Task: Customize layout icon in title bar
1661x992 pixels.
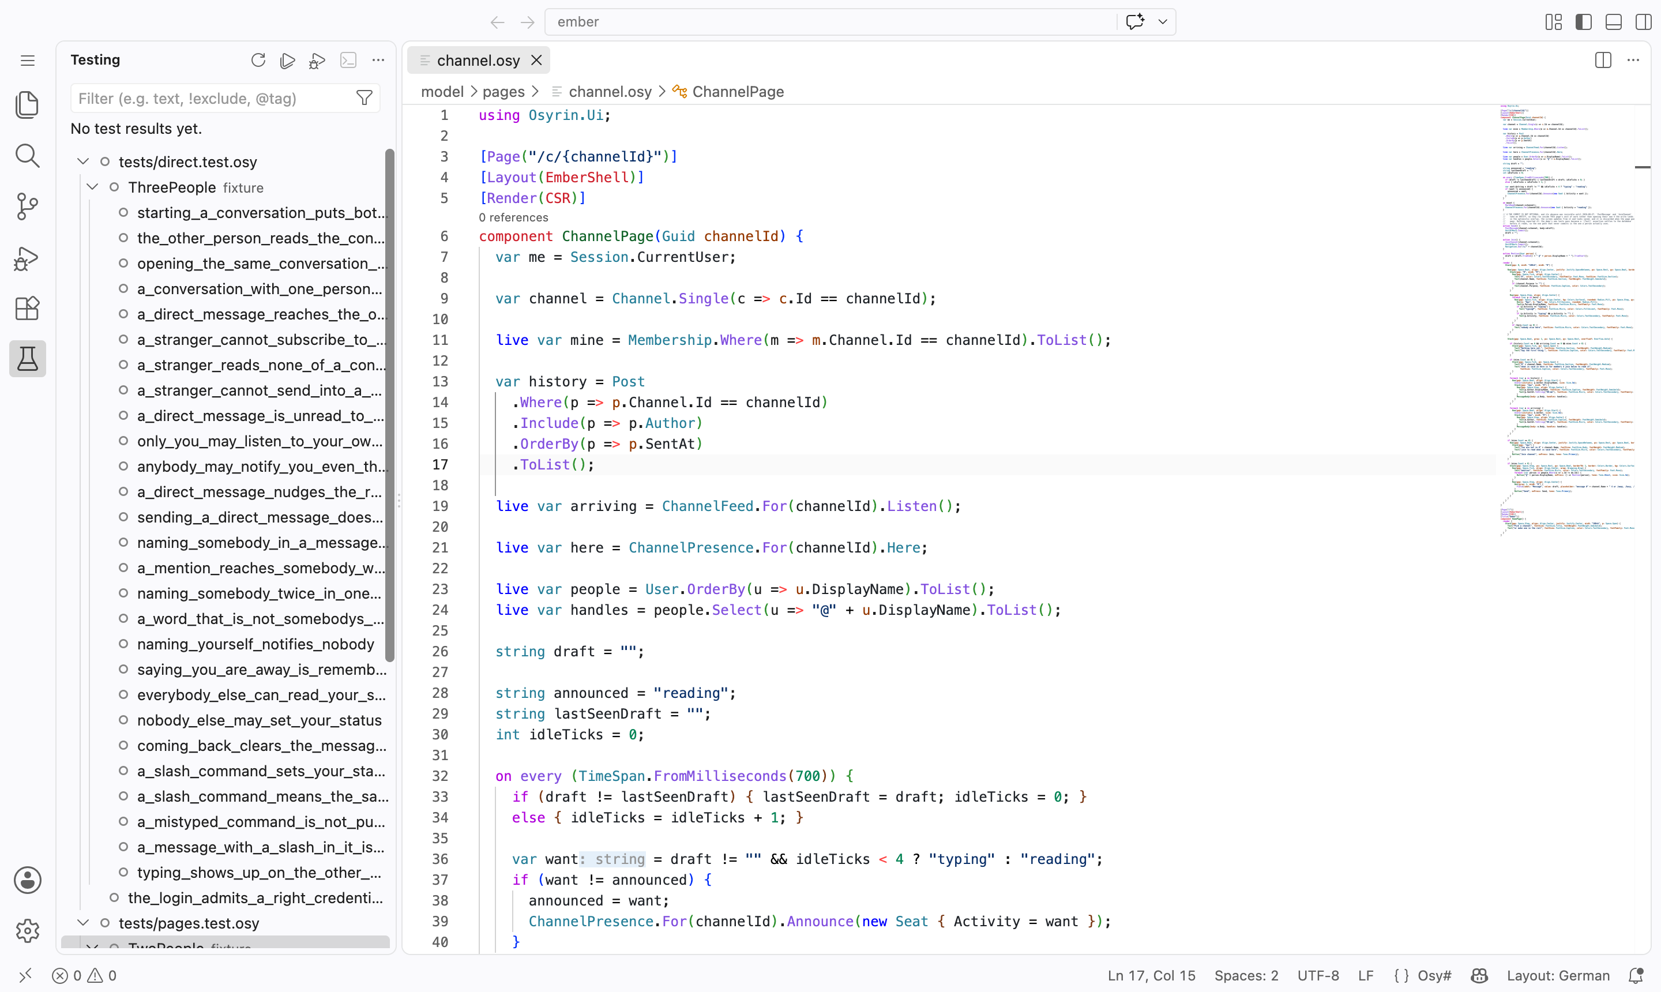Action: (x=1553, y=22)
